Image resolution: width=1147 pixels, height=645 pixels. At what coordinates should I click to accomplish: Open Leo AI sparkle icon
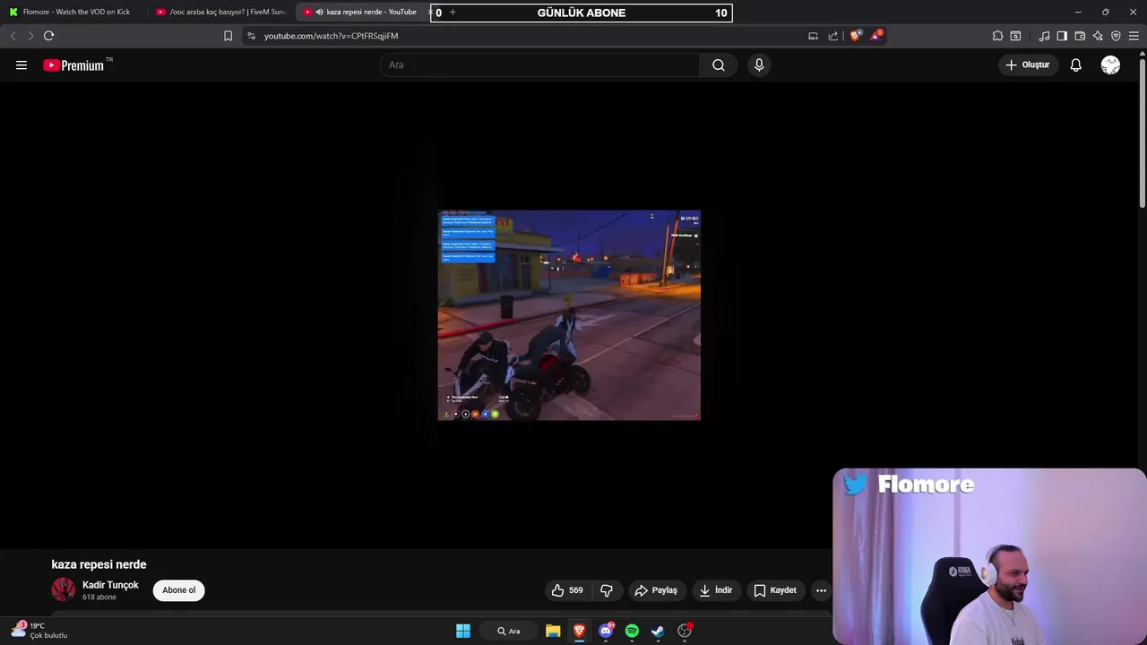coord(1098,36)
